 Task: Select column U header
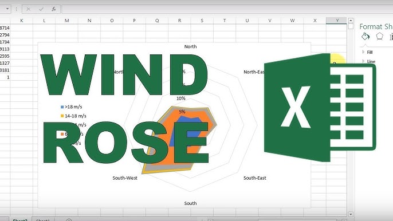(x=247, y=21)
